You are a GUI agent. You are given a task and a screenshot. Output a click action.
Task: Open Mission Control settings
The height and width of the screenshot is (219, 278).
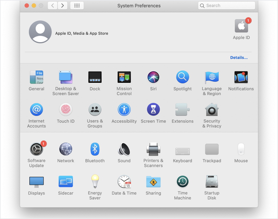[124, 77]
